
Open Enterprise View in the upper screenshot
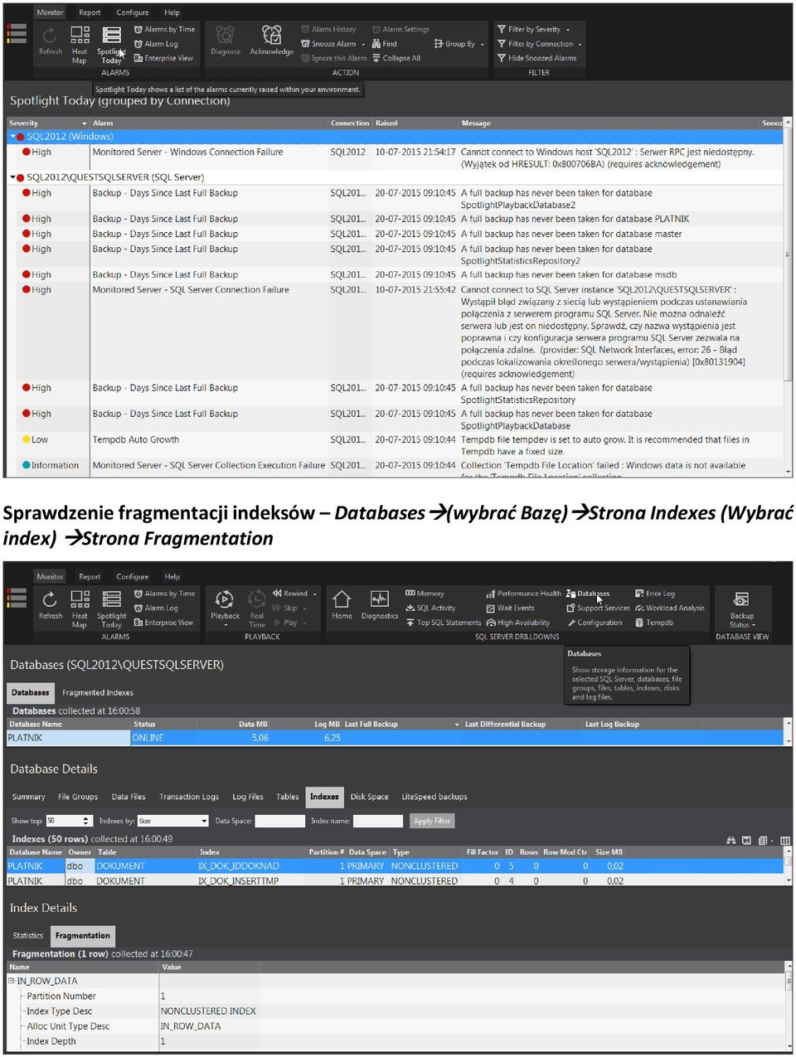[x=163, y=58]
